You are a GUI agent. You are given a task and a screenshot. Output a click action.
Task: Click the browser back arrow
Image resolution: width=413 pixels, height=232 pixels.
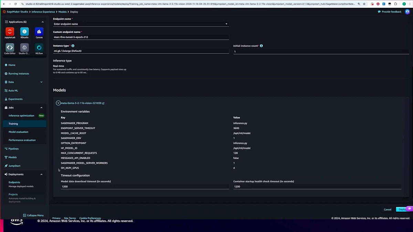pyautogui.click(x=4, y=4)
